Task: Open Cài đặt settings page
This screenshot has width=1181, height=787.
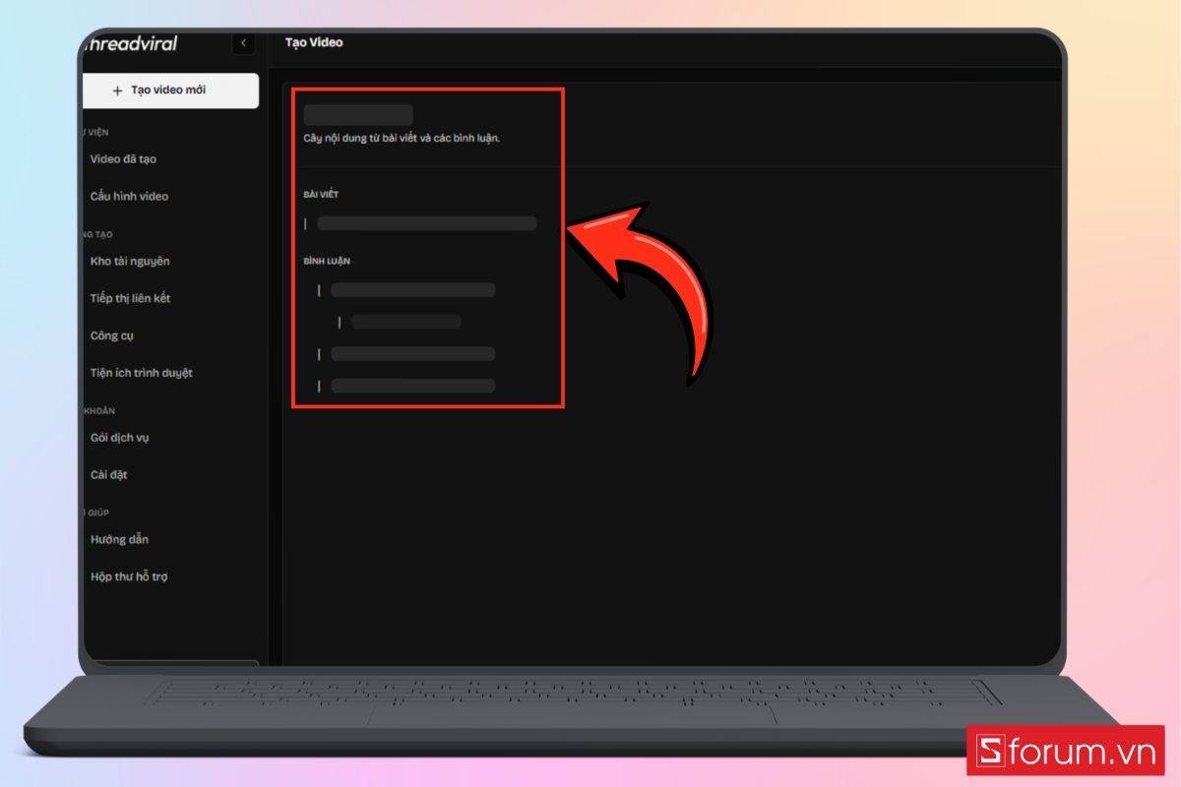Action: 108,475
